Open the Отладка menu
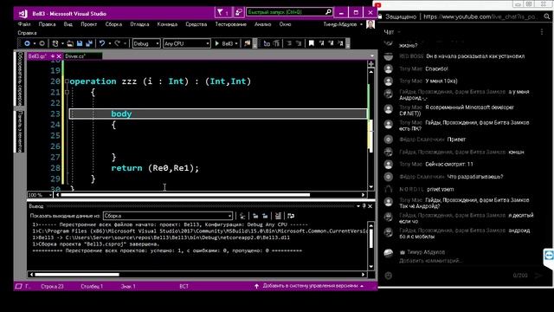Image resolution: width=554 pixels, height=312 pixels. 139,24
